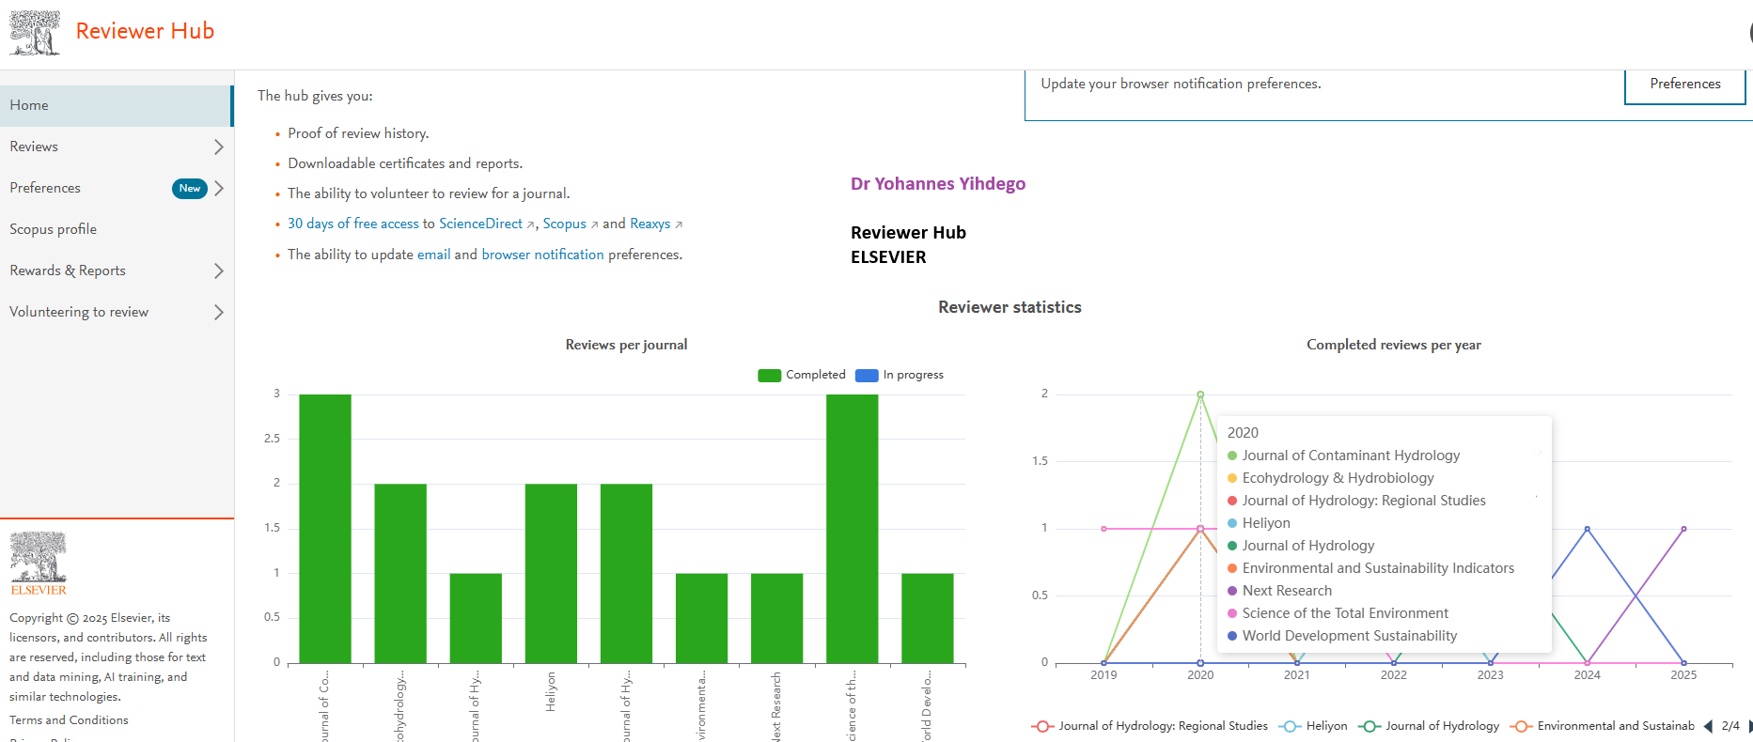Expand the Volunteering to review chevron
Image resolution: width=1753 pixels, height=742 pixels.
coord(219,312)
